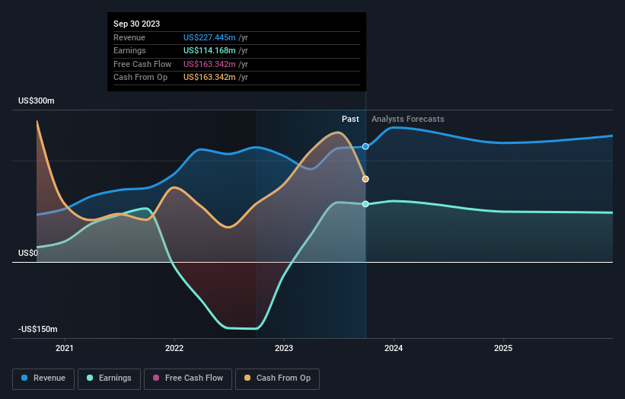625x399 pixels.
Task: Click the pink dot in Free Cash Flow legend
Action: pyautogui.click(x=156, y=378)
